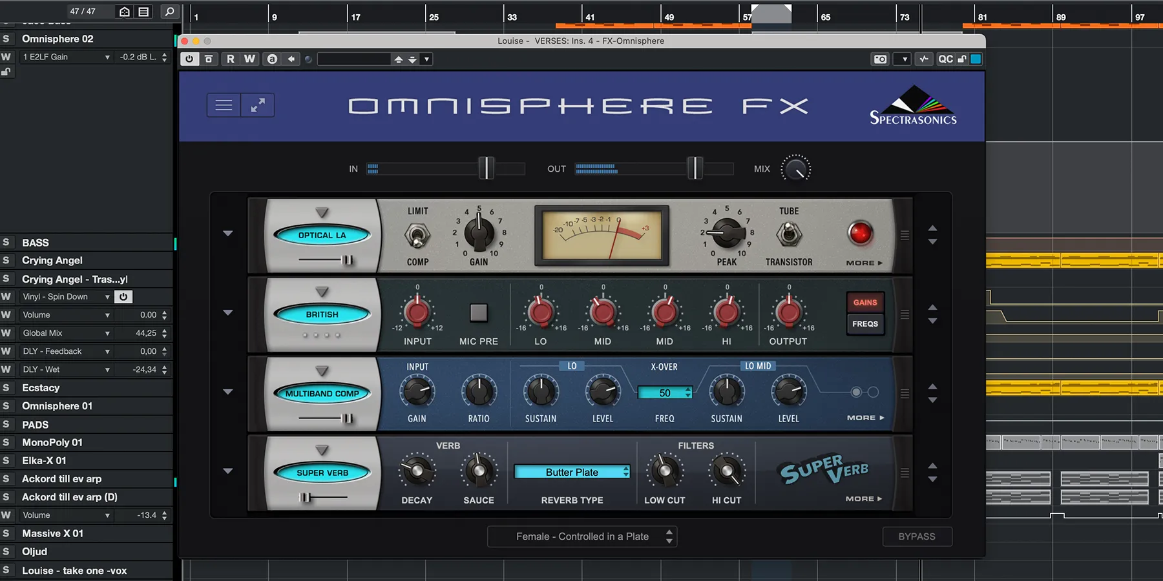Click the Write automation W button
1163x581 pixels.
pyautogui.click(x=249, y=59)
